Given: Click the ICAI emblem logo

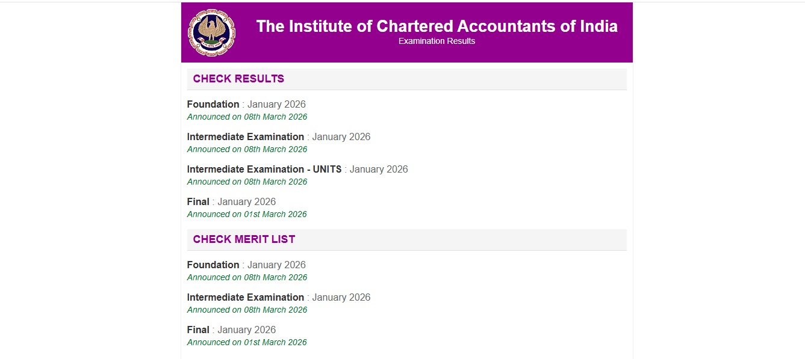Looking at the screenshot, I should 211,33.
